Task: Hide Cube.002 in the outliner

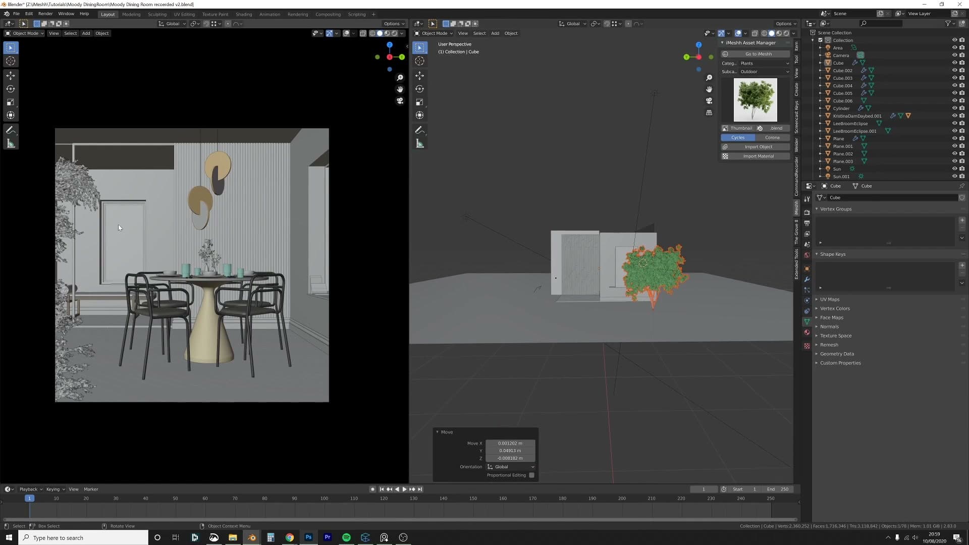Action: 954,71
